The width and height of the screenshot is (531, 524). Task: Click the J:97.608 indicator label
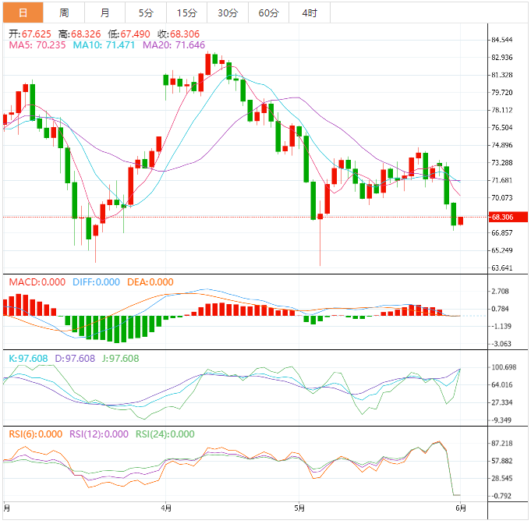(120, 359)
